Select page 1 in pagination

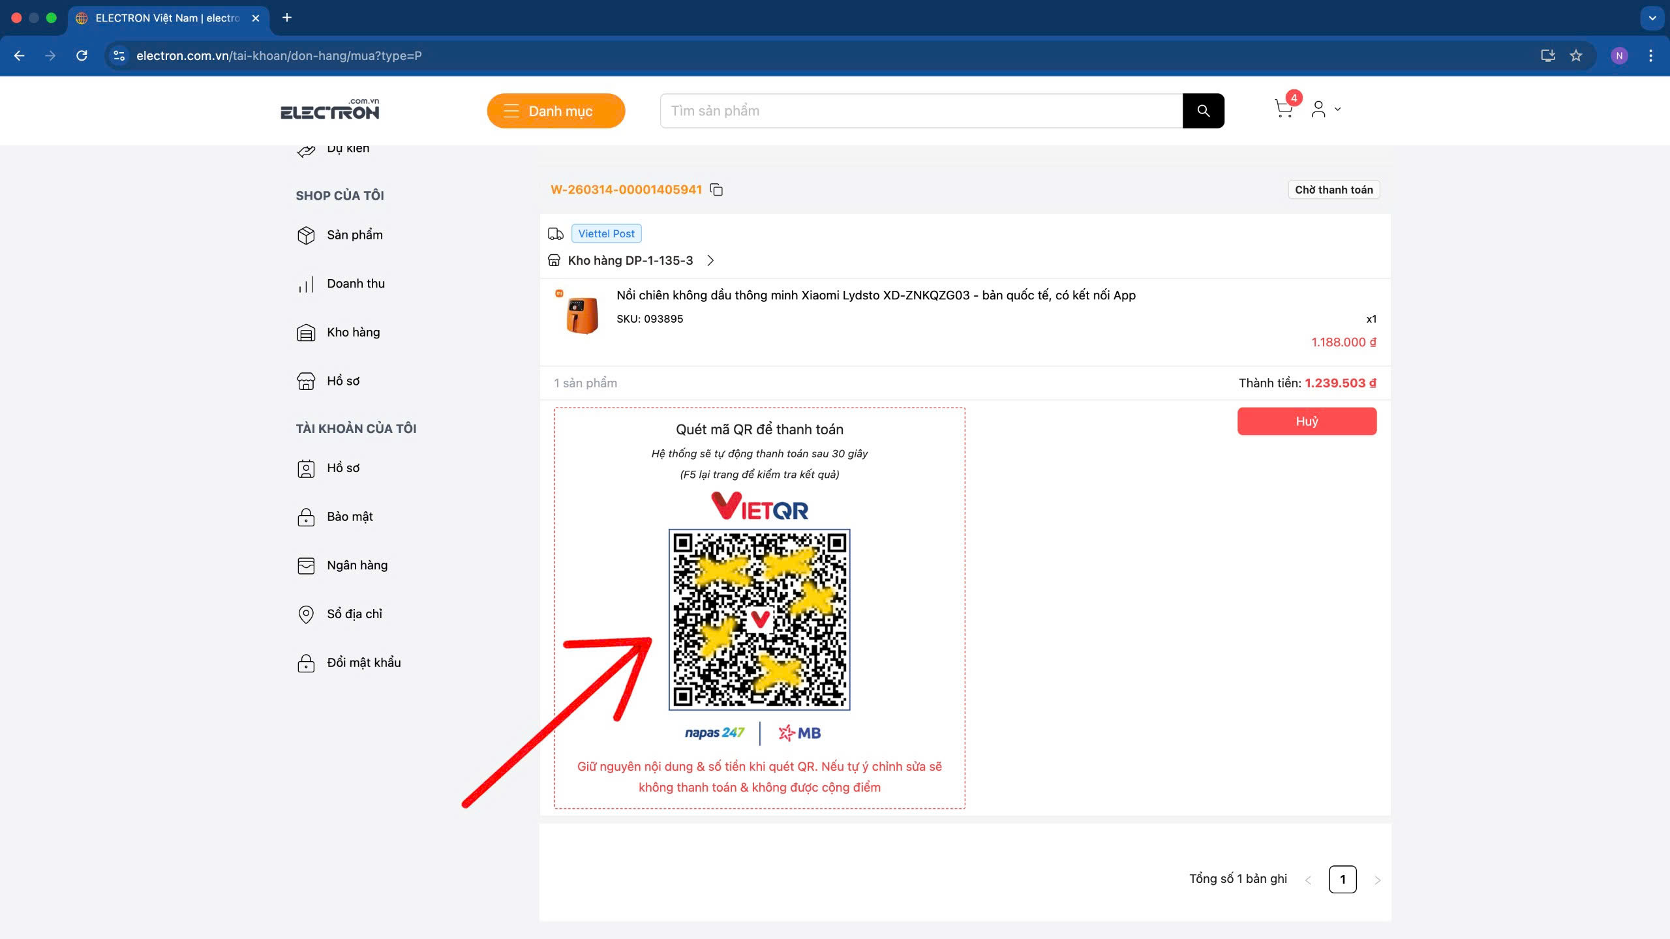click(x=1342, y=880)
